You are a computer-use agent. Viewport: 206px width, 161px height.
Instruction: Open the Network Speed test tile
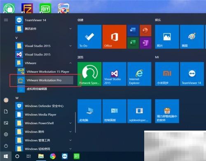pos(89,74)
